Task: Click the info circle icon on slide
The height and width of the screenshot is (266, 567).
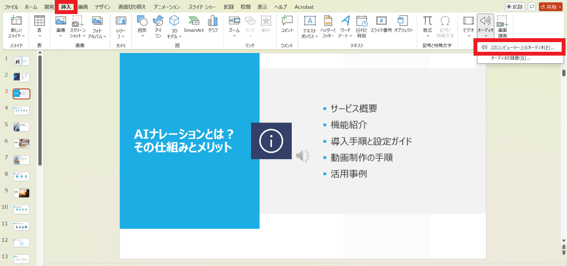Action: click(271, 141)
